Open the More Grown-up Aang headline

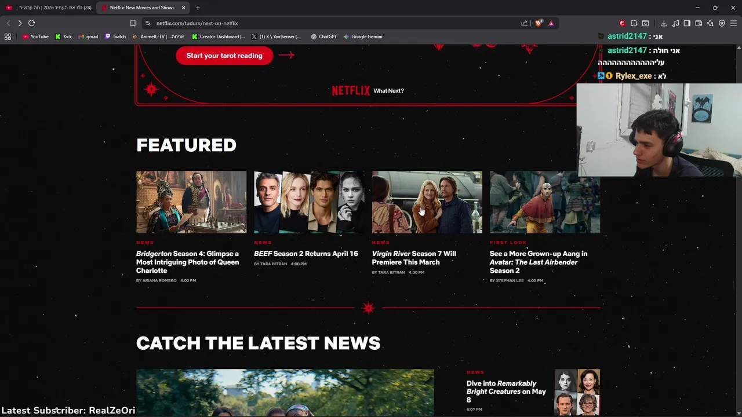pyautogui.click(x=539, y=262)
